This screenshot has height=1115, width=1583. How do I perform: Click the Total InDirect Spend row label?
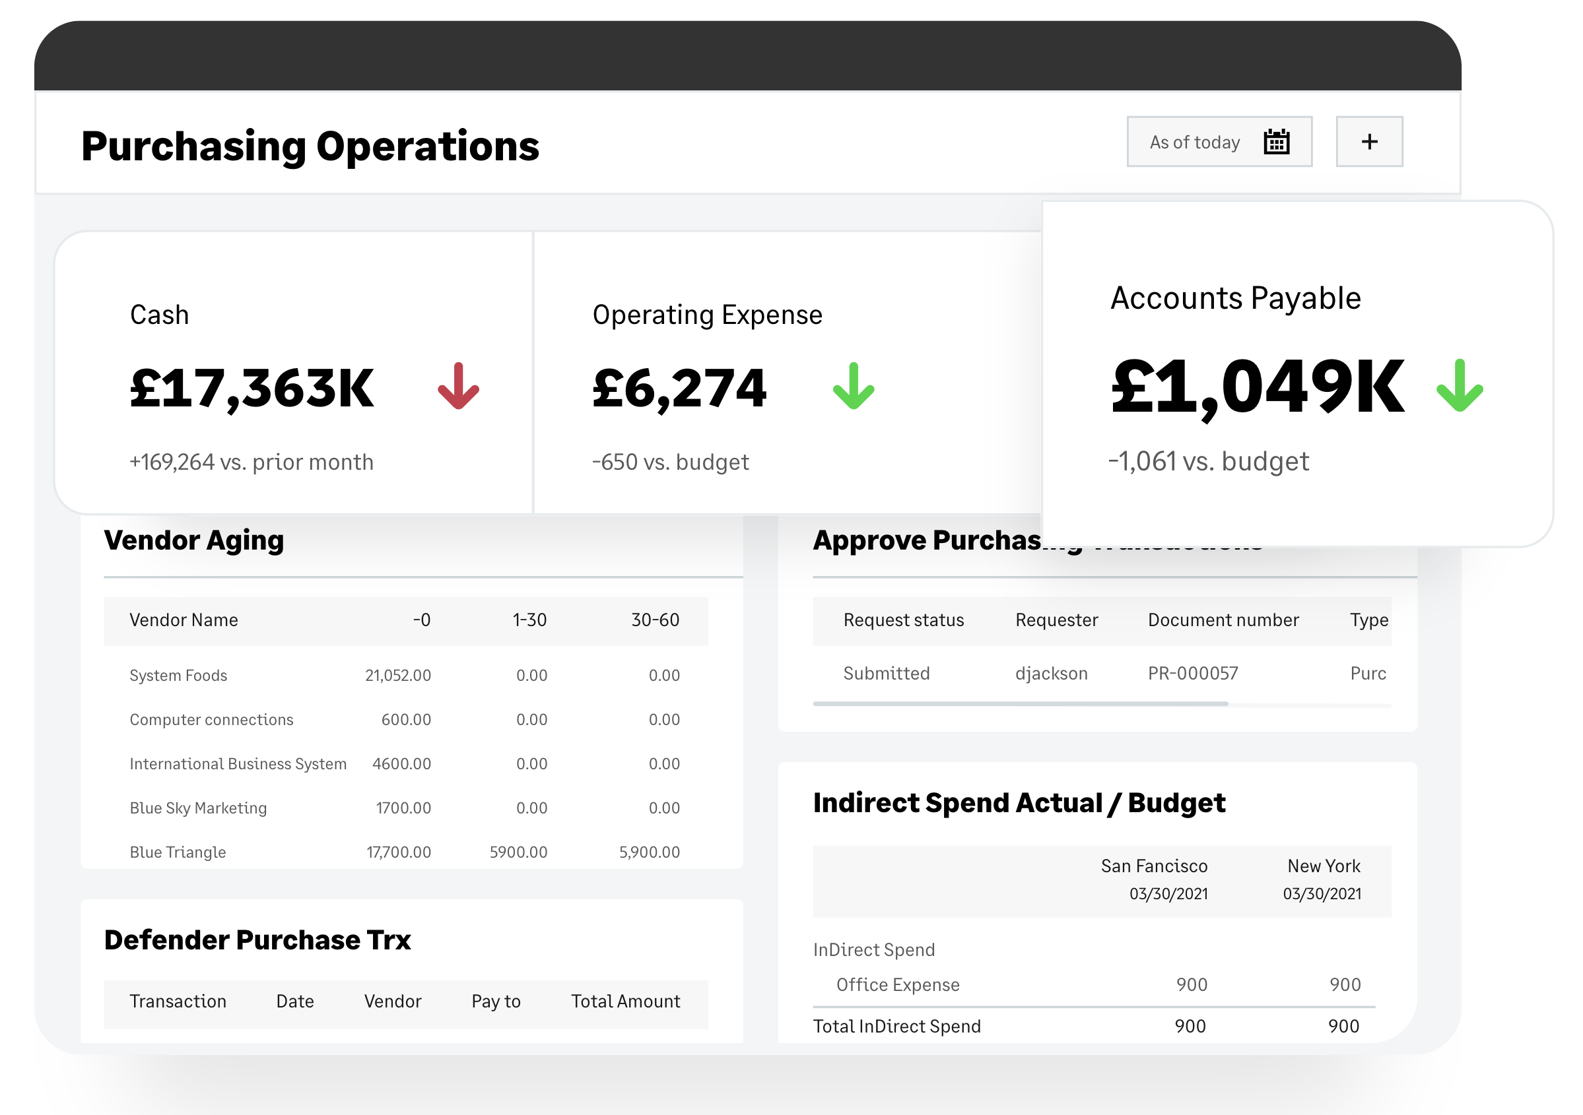coord(897,1026)
